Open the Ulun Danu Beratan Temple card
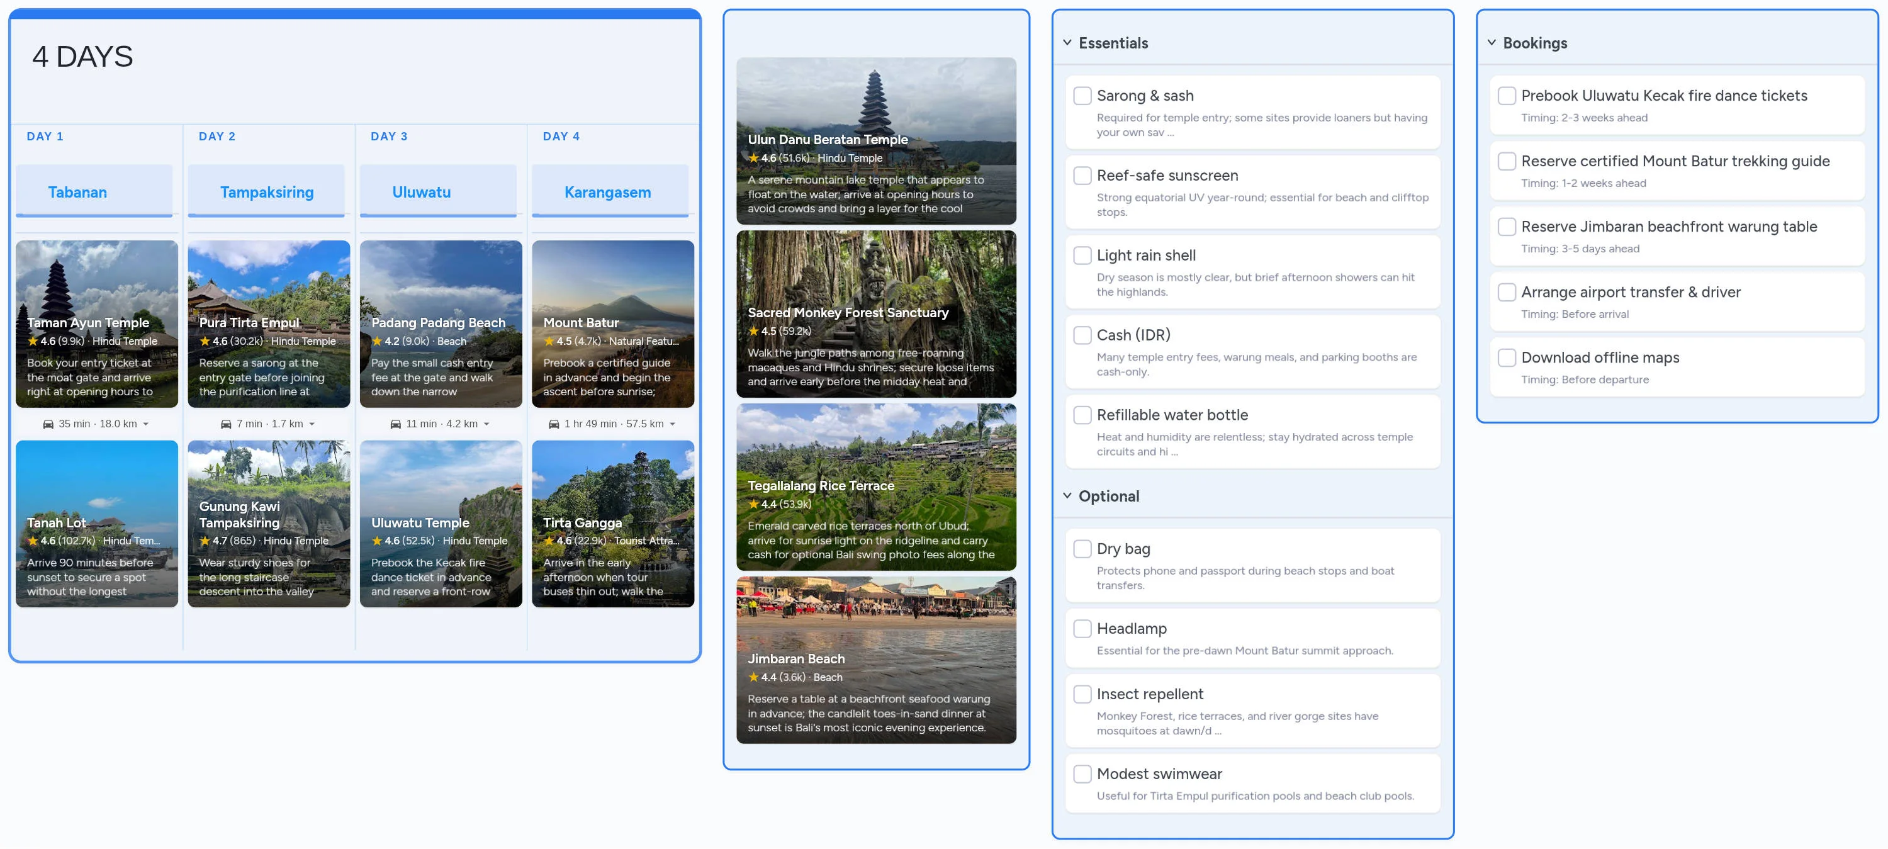1888x849 pixels. (877, 141)
